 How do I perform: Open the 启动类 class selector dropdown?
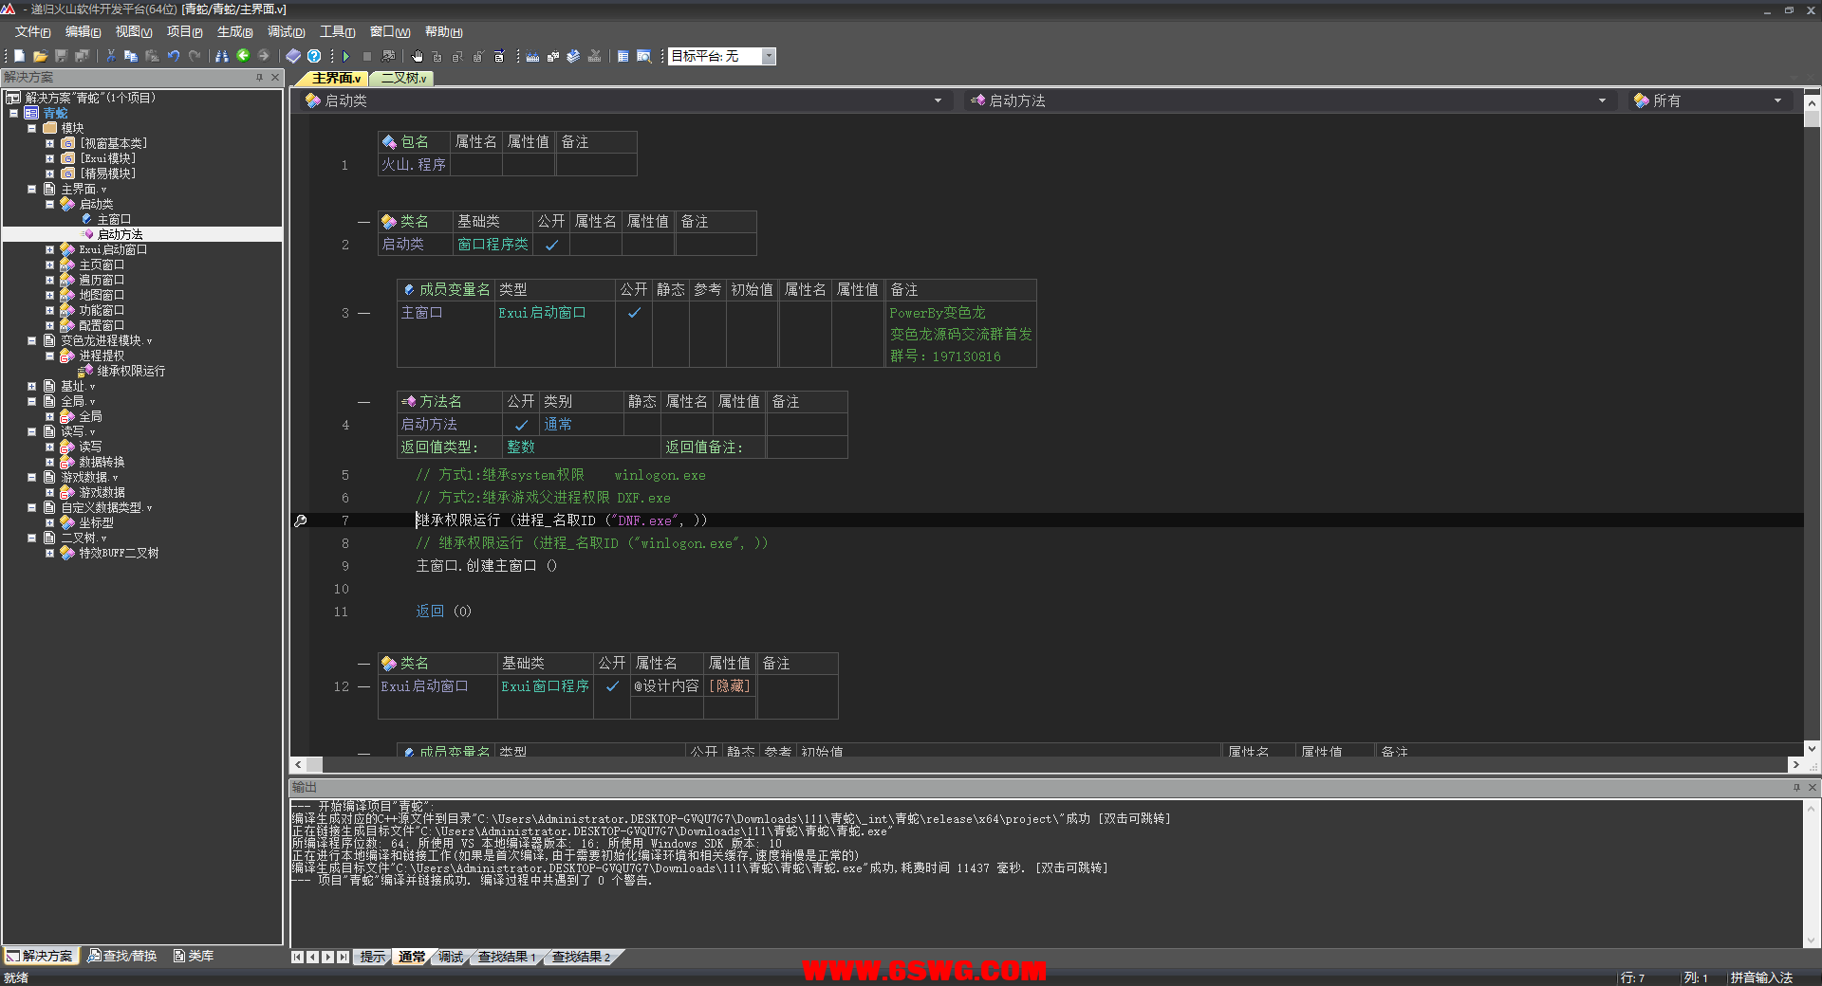938,100
